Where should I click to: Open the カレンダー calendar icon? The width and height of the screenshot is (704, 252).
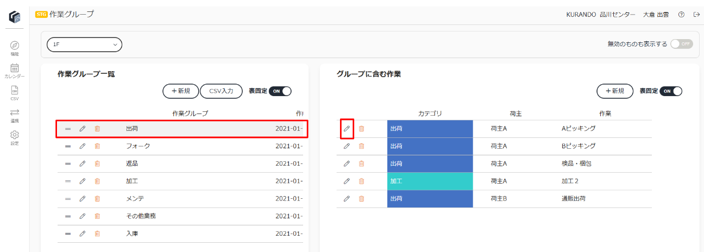click(15, 68)
